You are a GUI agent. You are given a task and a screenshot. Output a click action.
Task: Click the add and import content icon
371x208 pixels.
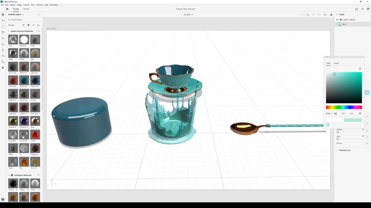click(x=3, y=14)
